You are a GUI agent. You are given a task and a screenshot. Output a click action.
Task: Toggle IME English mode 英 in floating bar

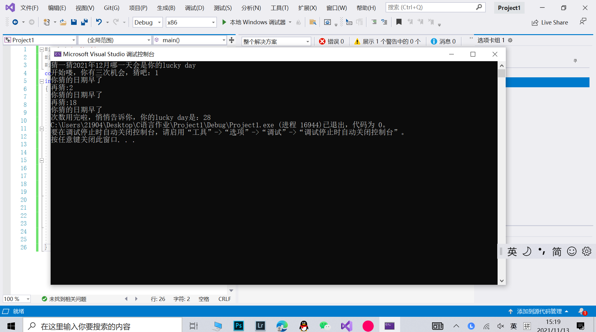point(512,252)
